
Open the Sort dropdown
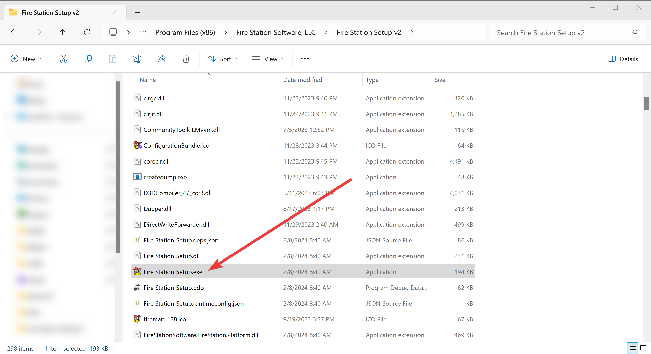(x=223, y=59)
